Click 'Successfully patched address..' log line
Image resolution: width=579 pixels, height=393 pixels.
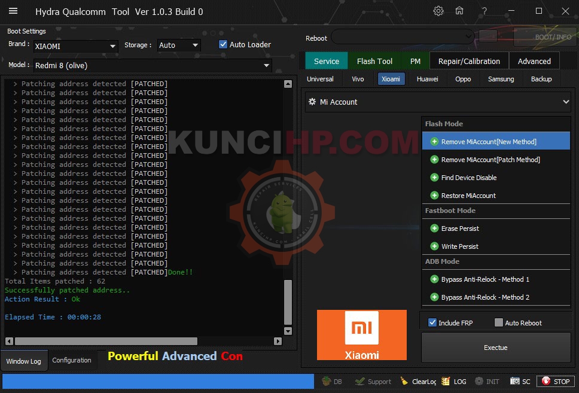(67, 290)
